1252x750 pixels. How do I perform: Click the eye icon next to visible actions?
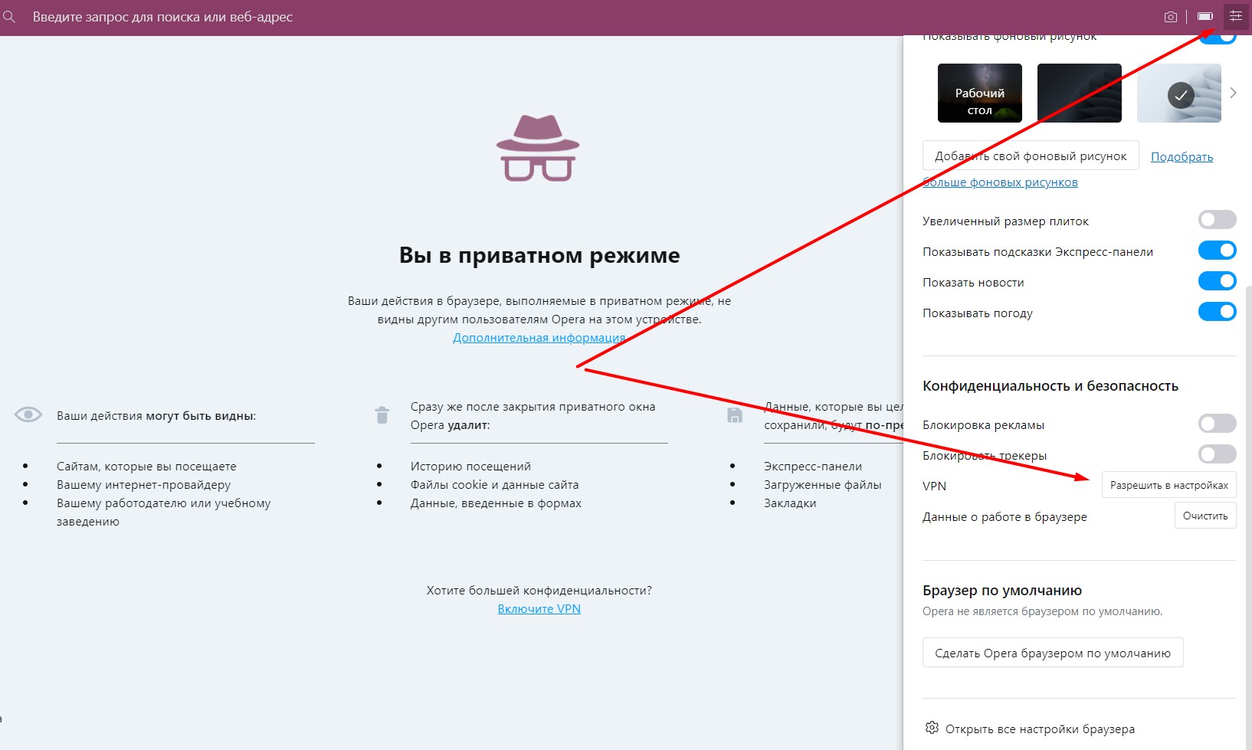coord(28,414)
